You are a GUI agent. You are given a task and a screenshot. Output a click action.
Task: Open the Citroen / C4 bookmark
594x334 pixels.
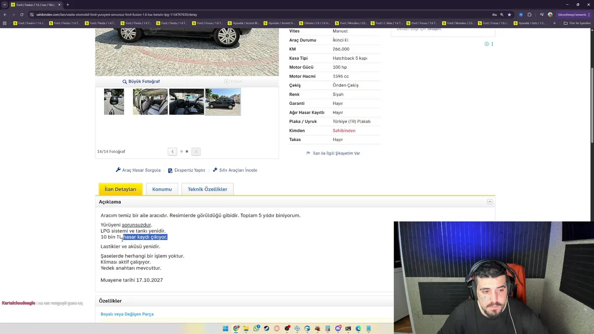(x=315, y=23)
